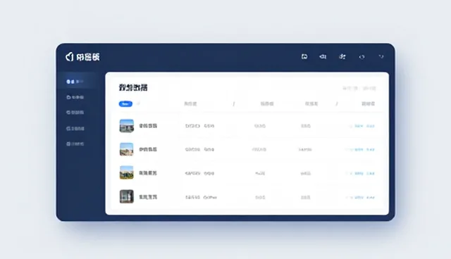Viewport: 451px width, 259px height.
Task: Click the item name in the fourth table row
Action: pos(148,197)
